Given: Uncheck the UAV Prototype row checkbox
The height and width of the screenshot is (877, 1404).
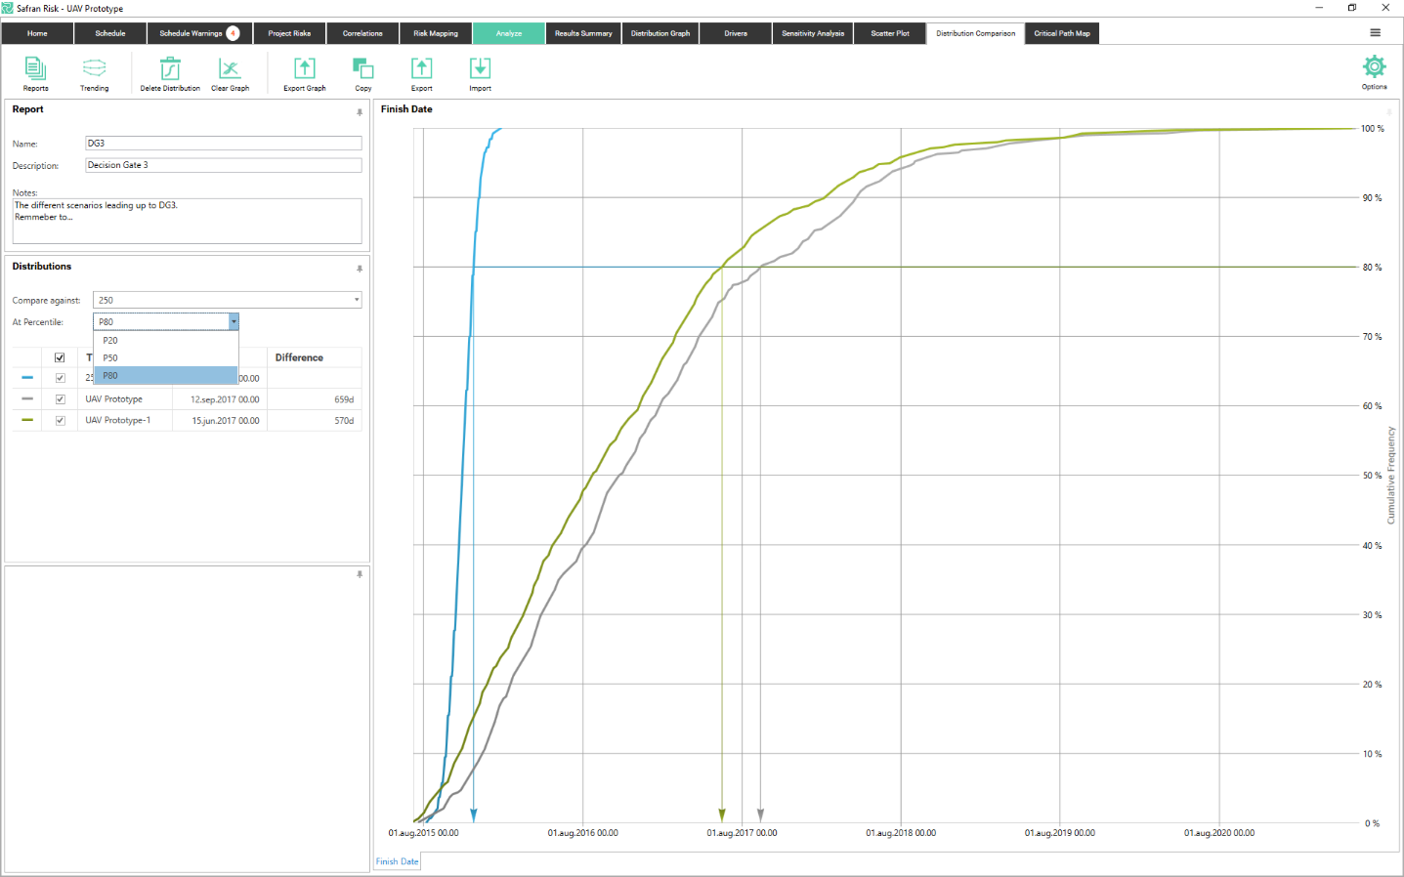Looking at the screenshot, I should [x=60, y=399].
